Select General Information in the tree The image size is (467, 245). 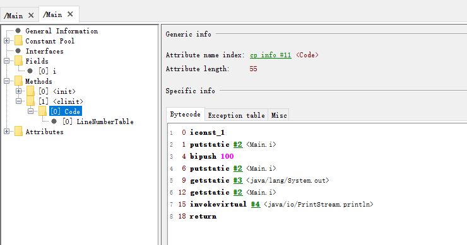pos(62,31)
